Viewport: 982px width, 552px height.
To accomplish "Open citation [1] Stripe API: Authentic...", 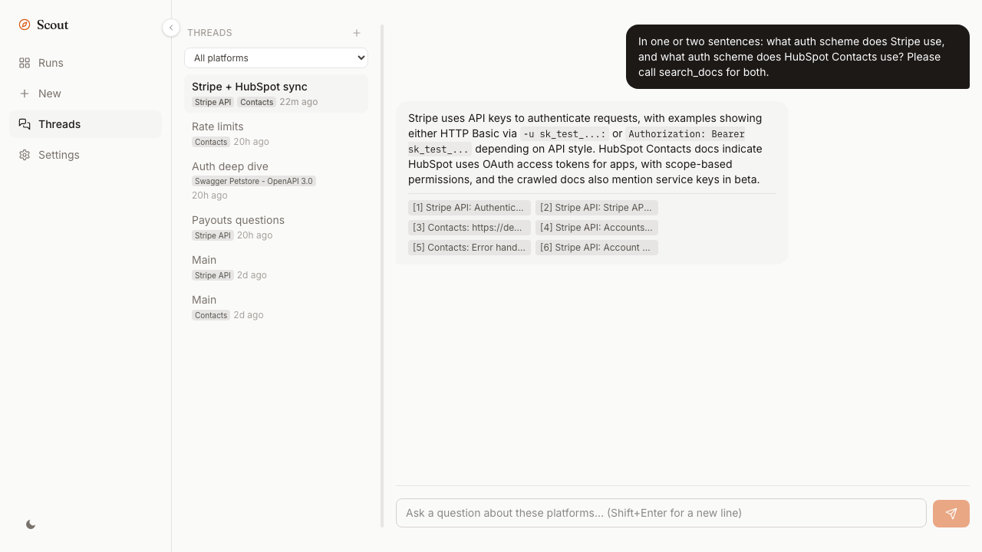I will pos(470,208).
